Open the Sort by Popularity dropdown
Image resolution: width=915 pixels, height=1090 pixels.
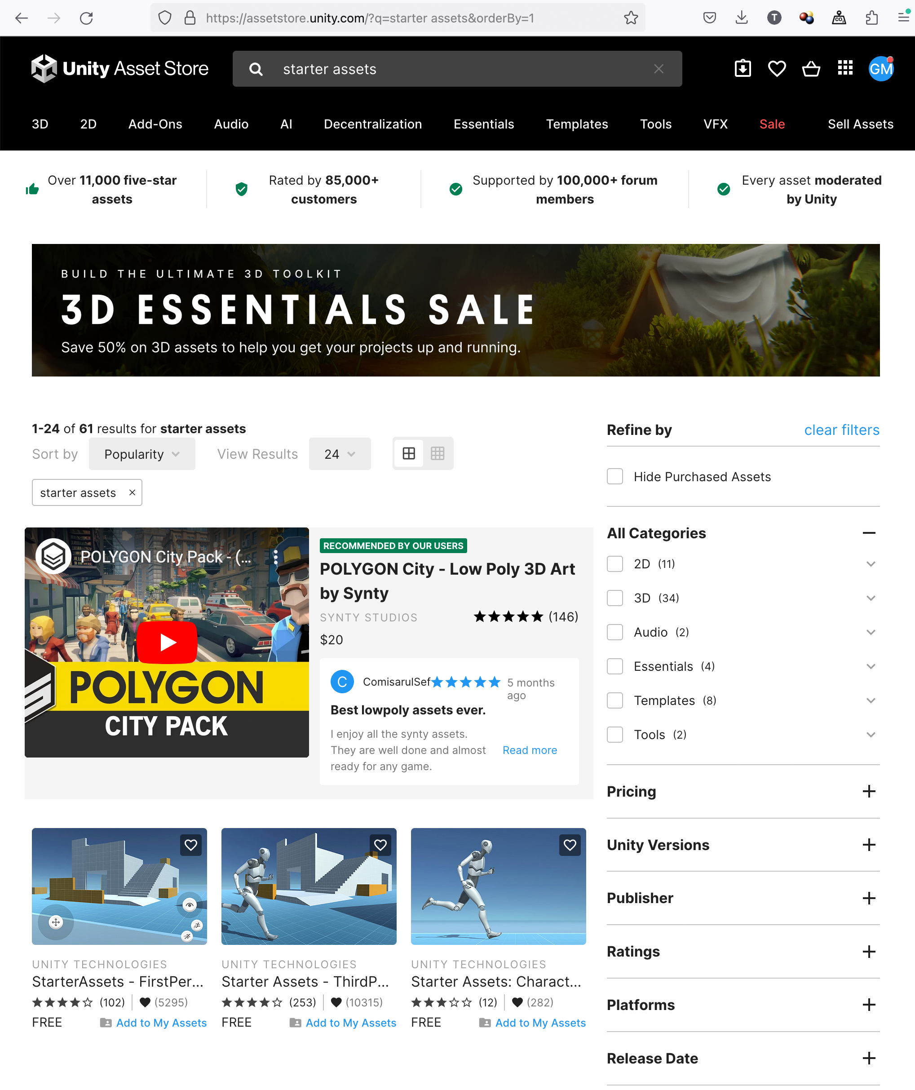[141, 454]
